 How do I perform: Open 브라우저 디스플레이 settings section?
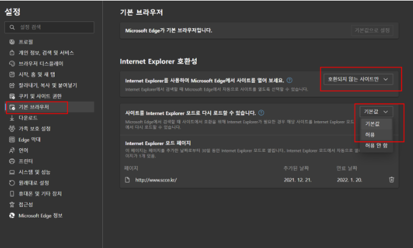(x=41, y=64)
